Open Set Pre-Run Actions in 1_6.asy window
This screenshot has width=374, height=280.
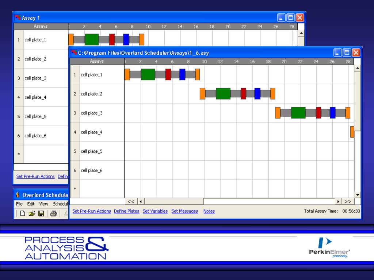click(x=92, y=211)
